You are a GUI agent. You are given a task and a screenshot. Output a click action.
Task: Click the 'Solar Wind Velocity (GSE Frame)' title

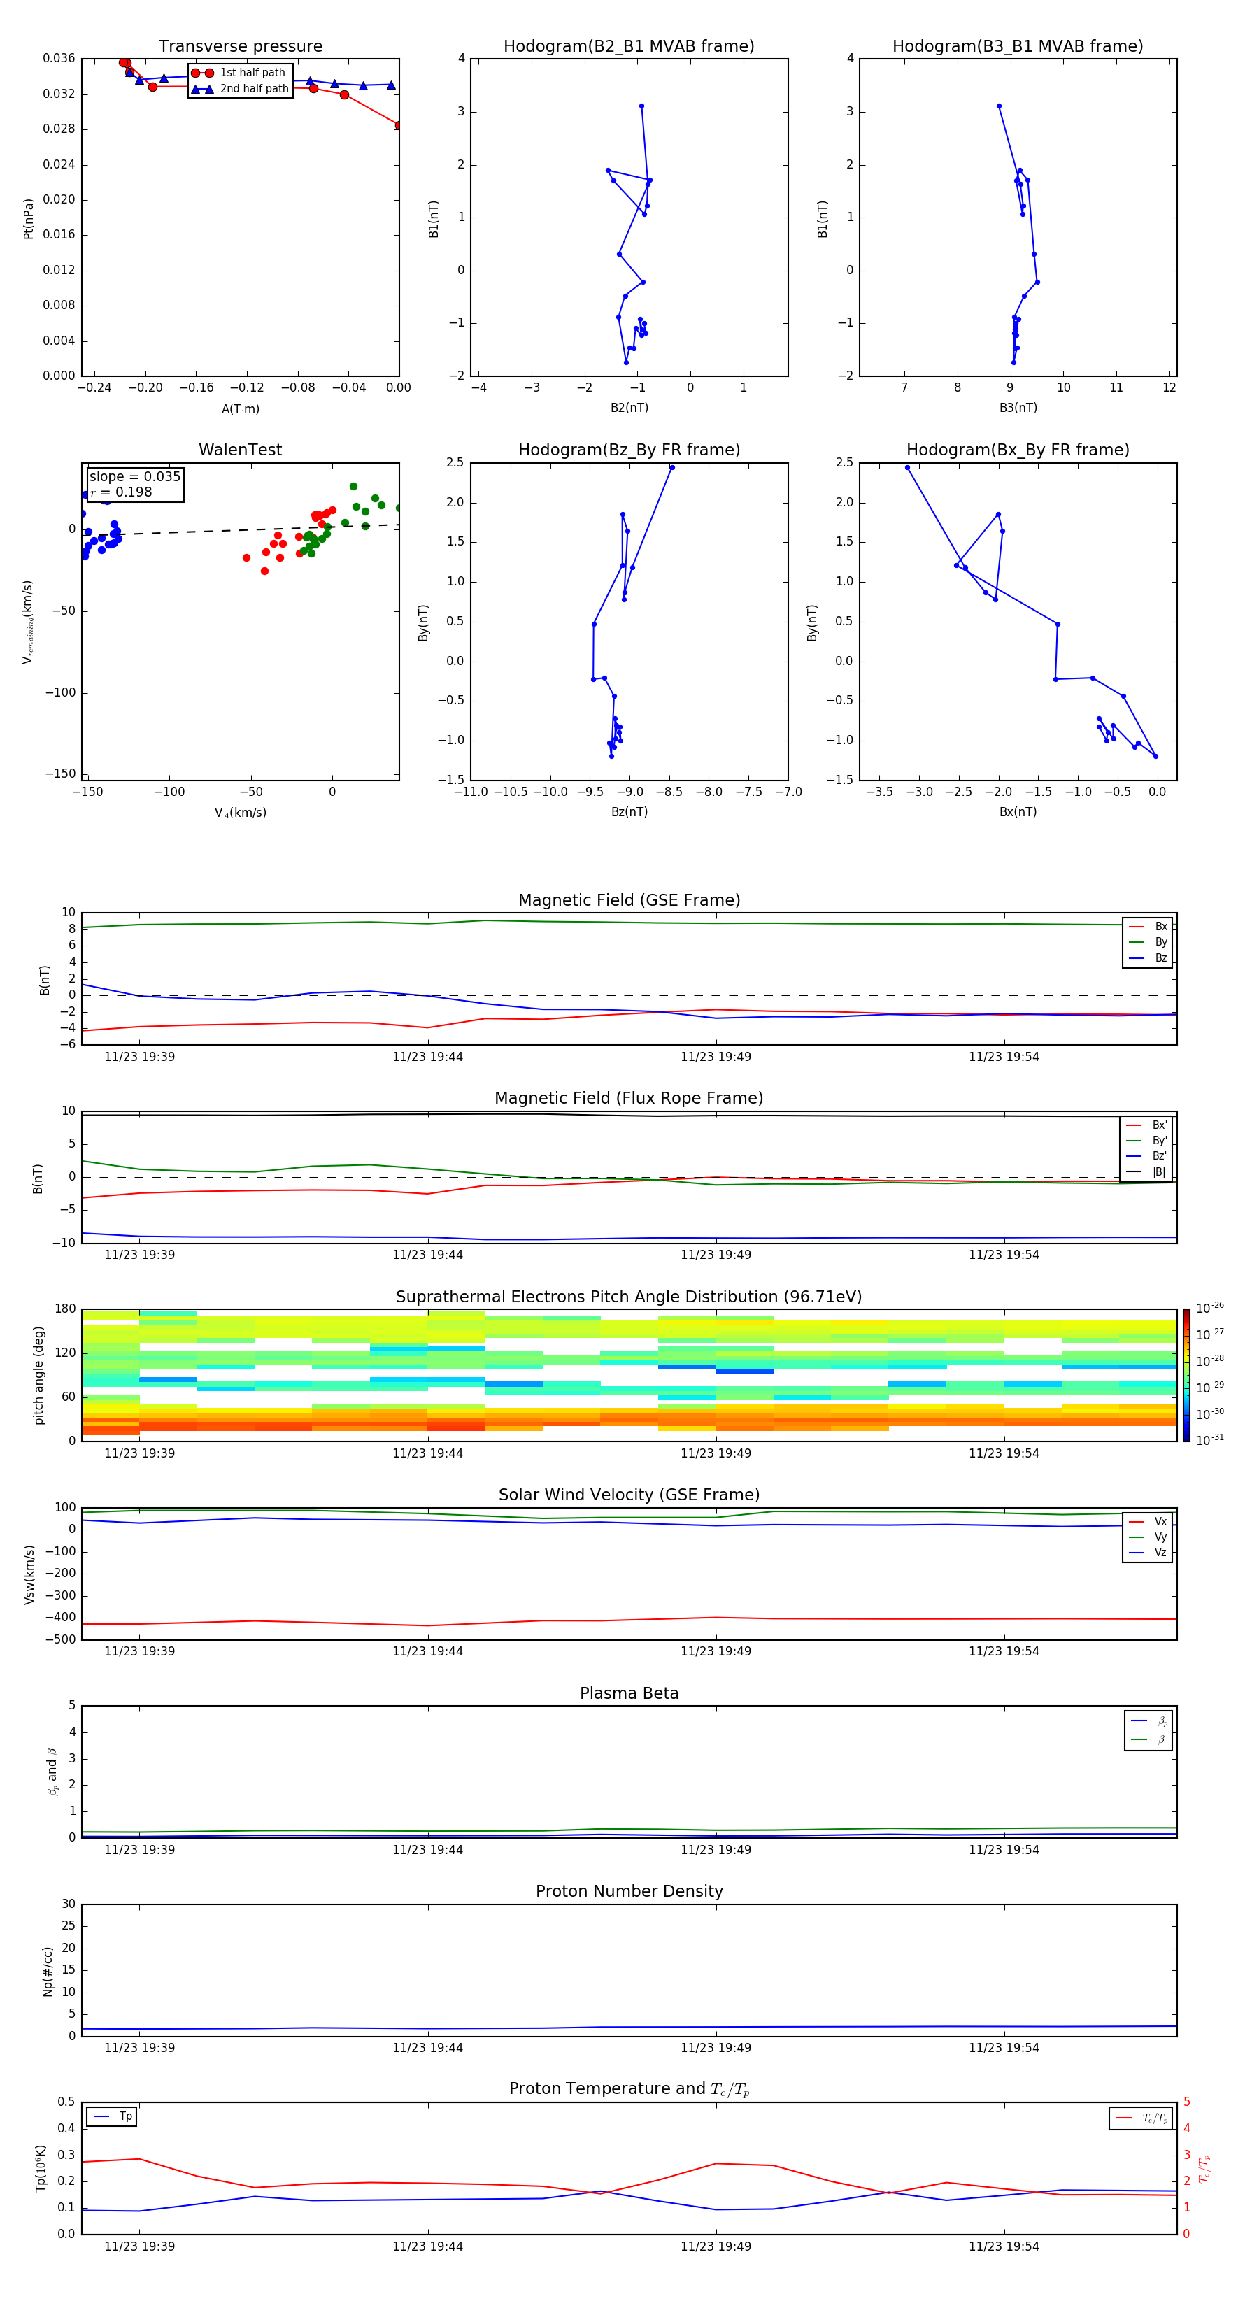pyautogui.click(x=629, y=1495)
